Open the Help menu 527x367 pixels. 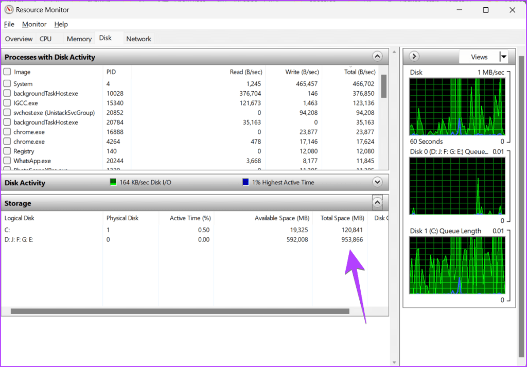pyautogui.click(x=61, y=24)
